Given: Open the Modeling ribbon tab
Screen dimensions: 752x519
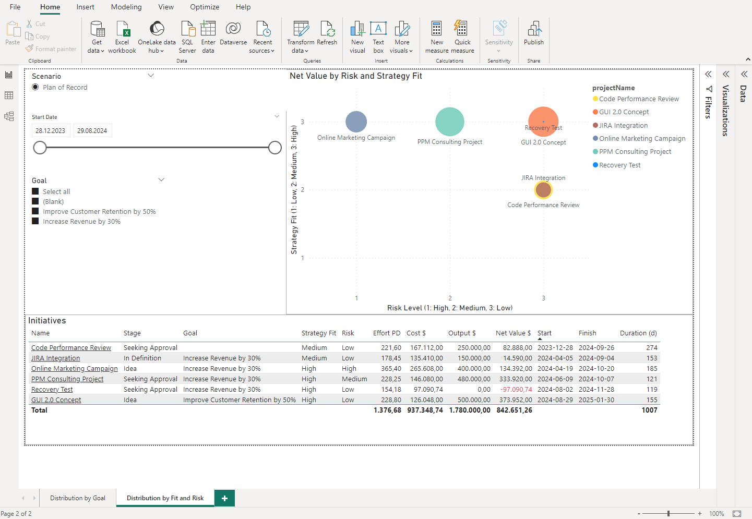Looking at the screenshot, I should point(126,7).
